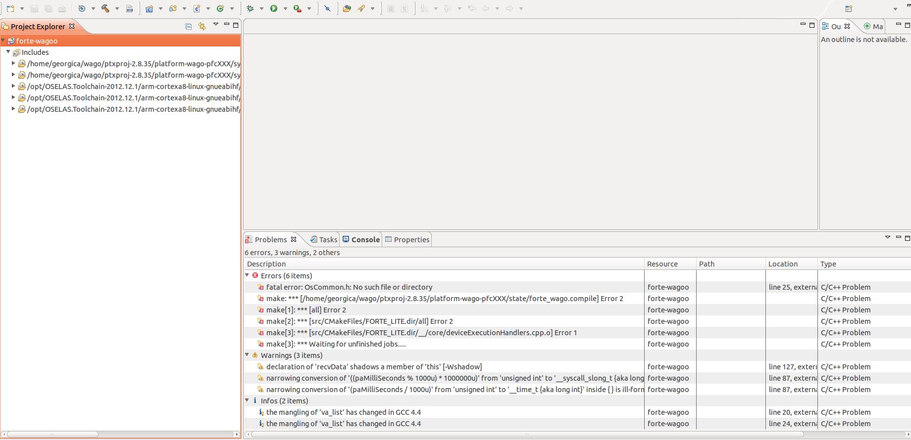
Task: Select the OsCommon.h fatal error entry
Action: pyautogui.click(x=349, y=287)
